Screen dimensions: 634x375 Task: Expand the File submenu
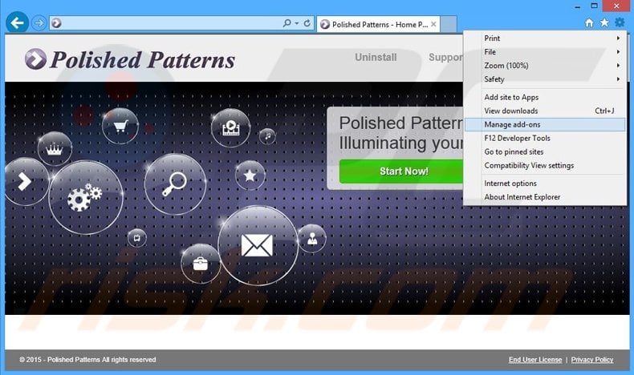545,51
